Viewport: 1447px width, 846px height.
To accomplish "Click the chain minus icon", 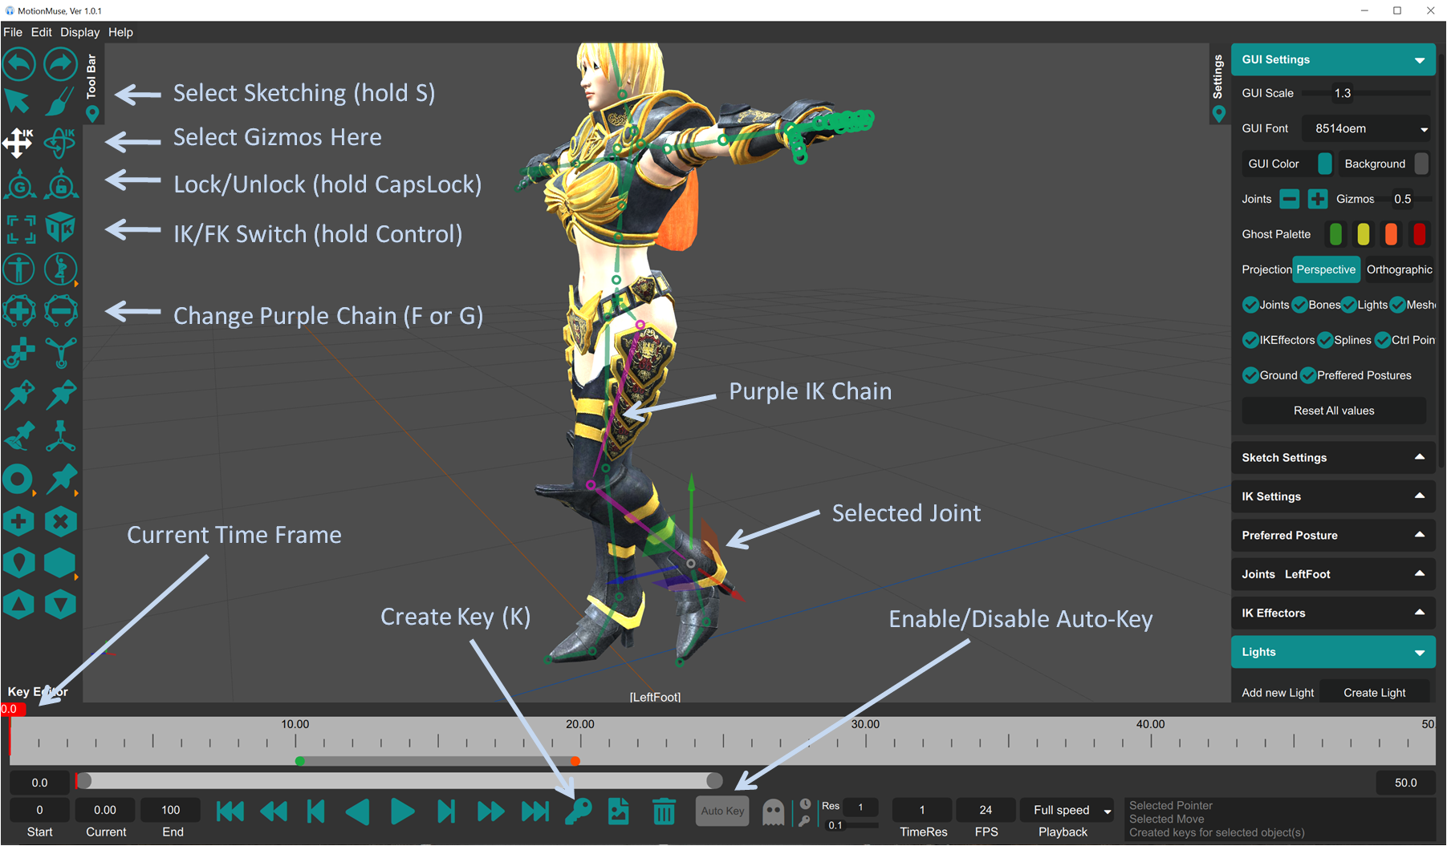I will tap(61, 311).
